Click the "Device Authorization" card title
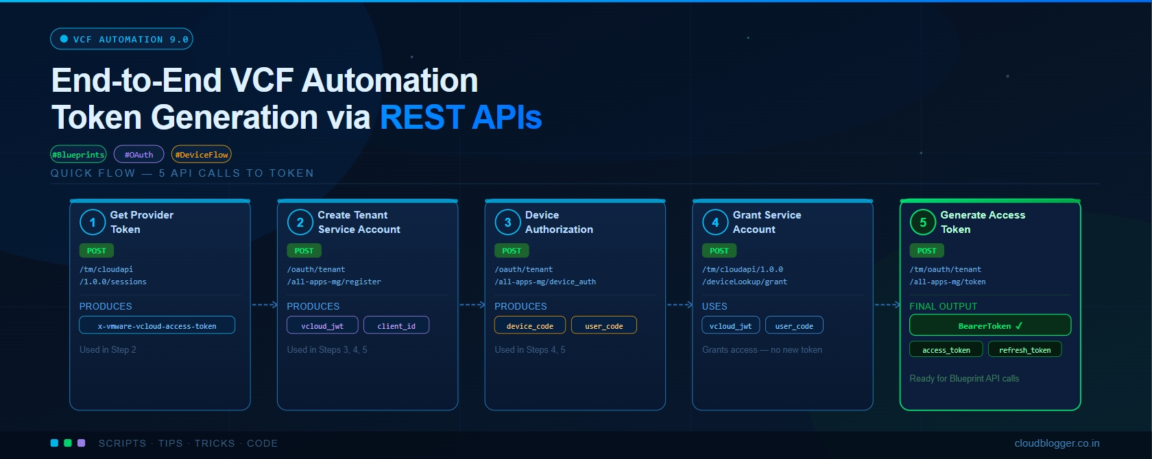1152x459 pixels. point(559,222)
